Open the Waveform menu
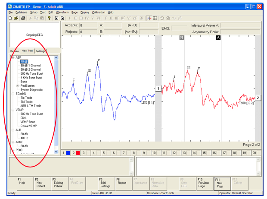This screenshot has width=267, height=199. click(x=62, y=12)
